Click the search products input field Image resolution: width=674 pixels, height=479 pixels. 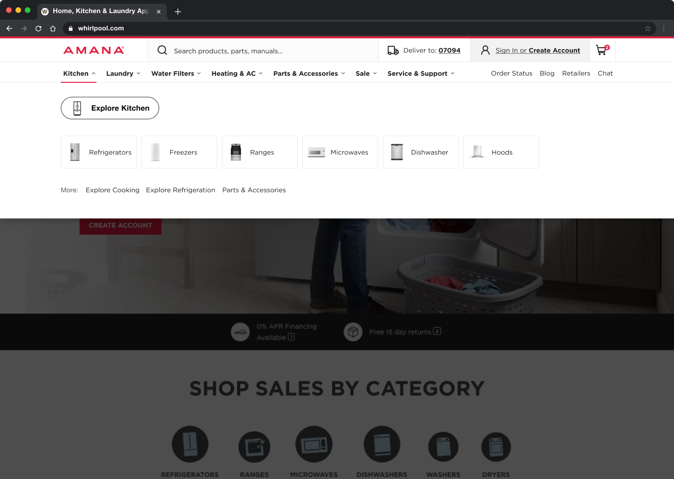271,51
